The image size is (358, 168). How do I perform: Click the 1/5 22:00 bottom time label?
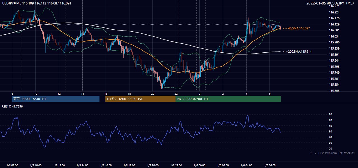176,165
